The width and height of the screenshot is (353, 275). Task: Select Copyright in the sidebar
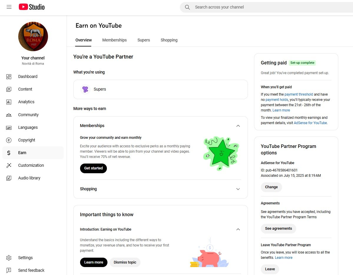(33, 140)
